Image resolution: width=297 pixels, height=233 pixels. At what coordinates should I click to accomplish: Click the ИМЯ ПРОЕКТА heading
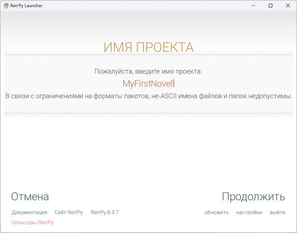[x=148, y=47]
